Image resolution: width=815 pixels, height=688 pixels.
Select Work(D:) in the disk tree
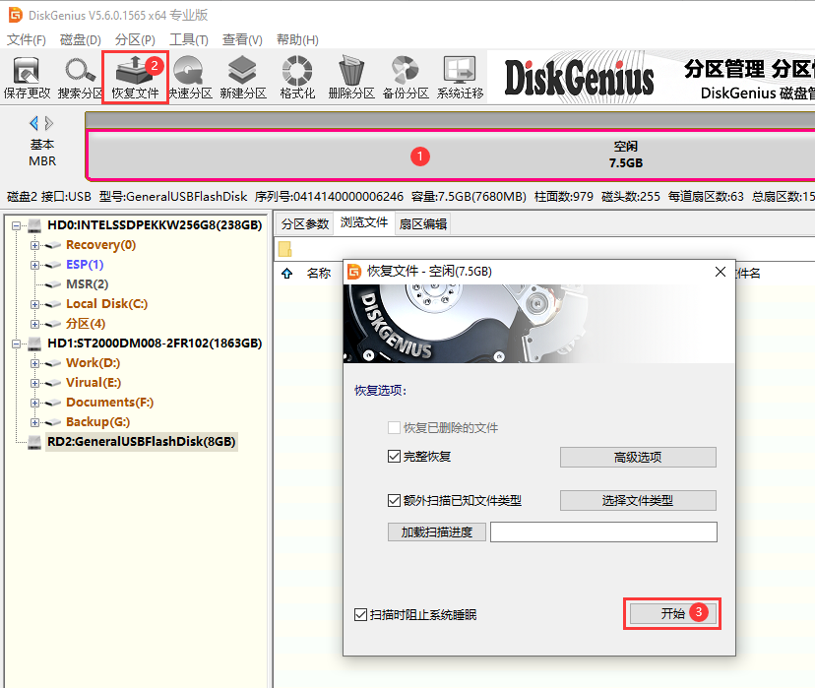94,363
